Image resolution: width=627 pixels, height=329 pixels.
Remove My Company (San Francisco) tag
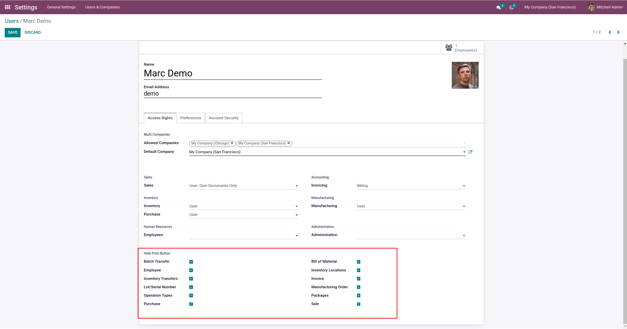coord(289,143)
